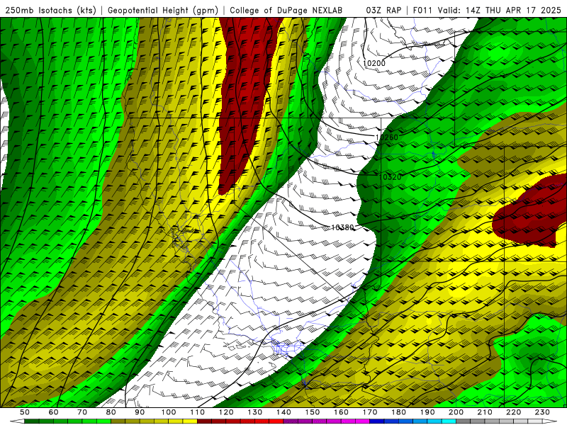The width and height of the screenshot is (567, 425).
Task: Click the 220 value on the color scale
Action: 513,412
